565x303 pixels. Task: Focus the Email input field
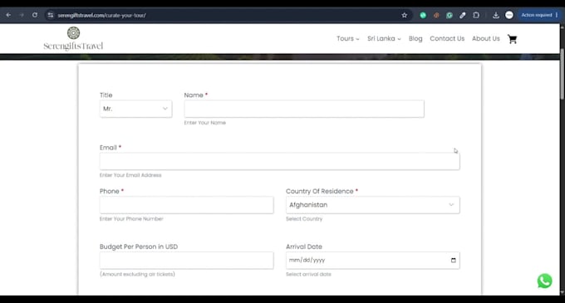click(280, 161)
